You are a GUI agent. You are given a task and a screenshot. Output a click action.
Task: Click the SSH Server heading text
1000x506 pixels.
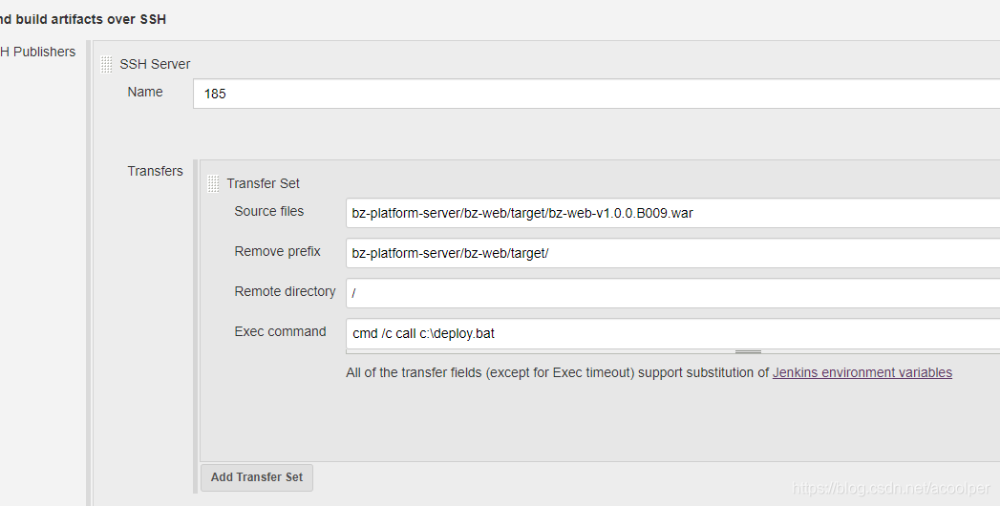point(155,64)
